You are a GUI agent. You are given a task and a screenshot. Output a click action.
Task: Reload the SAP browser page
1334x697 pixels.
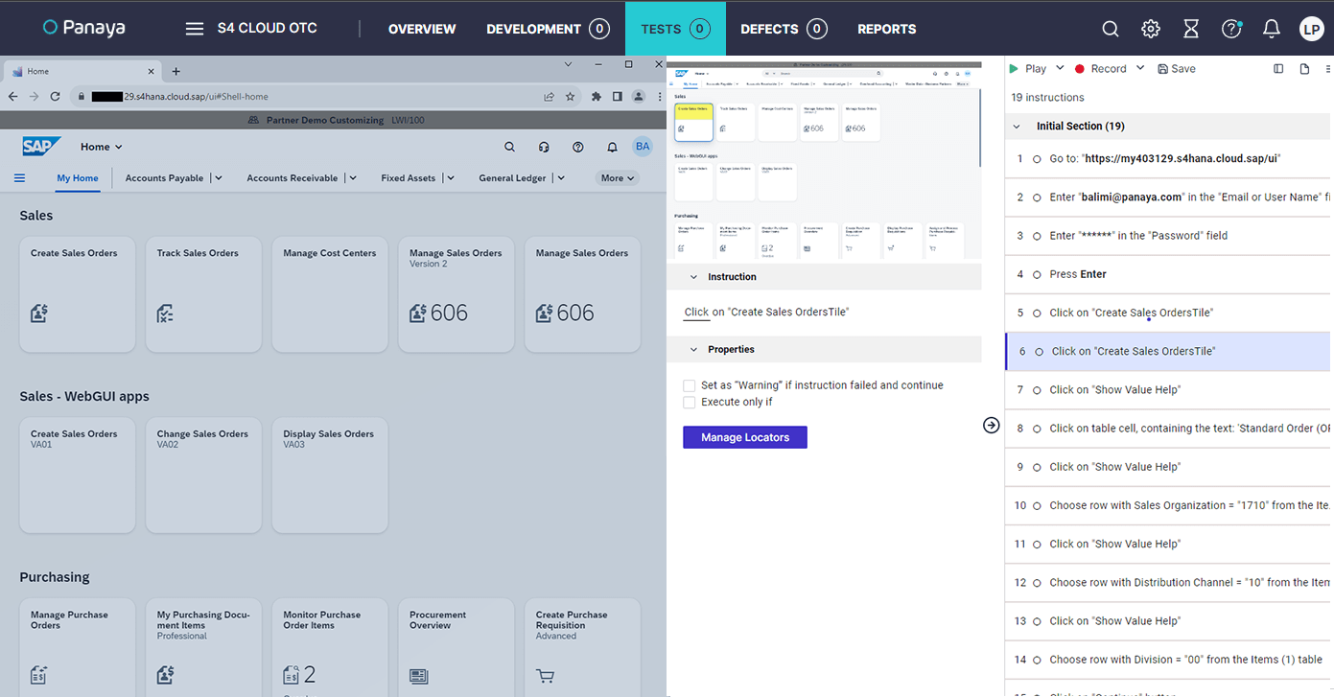pyautogui.click(x=56, y=96)
